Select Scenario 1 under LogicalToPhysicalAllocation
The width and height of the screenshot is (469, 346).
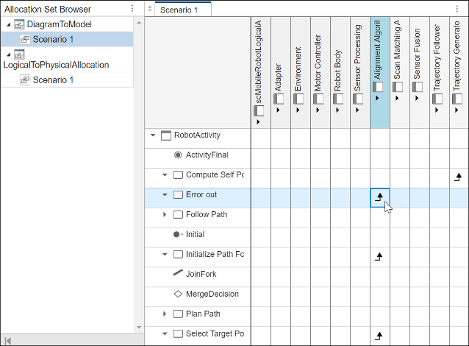[x=53, y=80]
